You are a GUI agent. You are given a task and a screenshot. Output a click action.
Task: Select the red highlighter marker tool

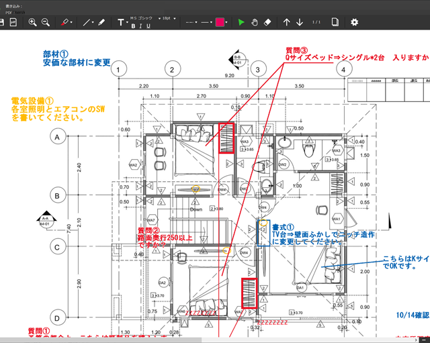pos(65,22)
